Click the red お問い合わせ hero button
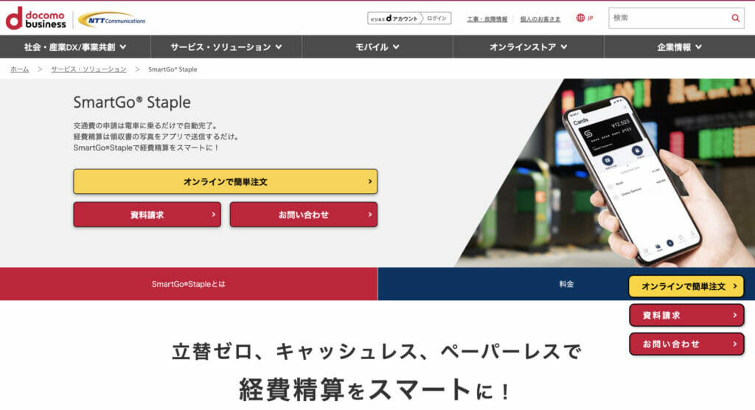755x410 pixels. click(x=303, y=215)
